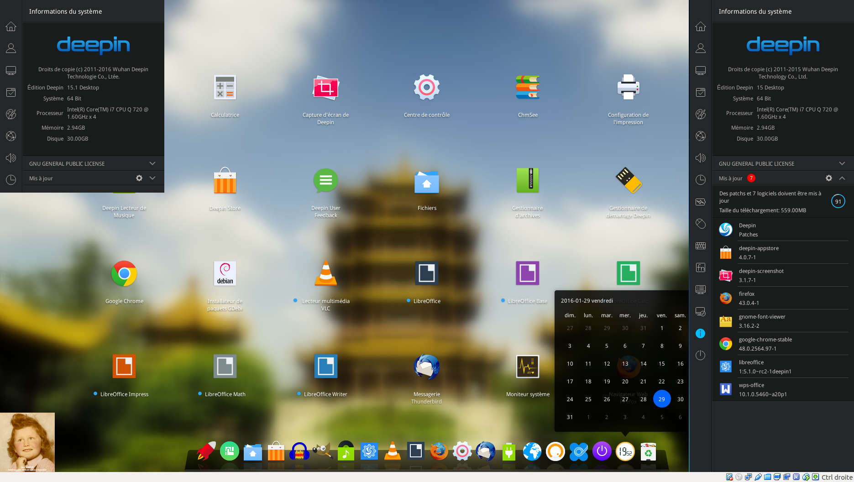Viewport: 854px width, 482px height.
Task: Select the Deepin Patches update row
Action: tap(783, 230)
